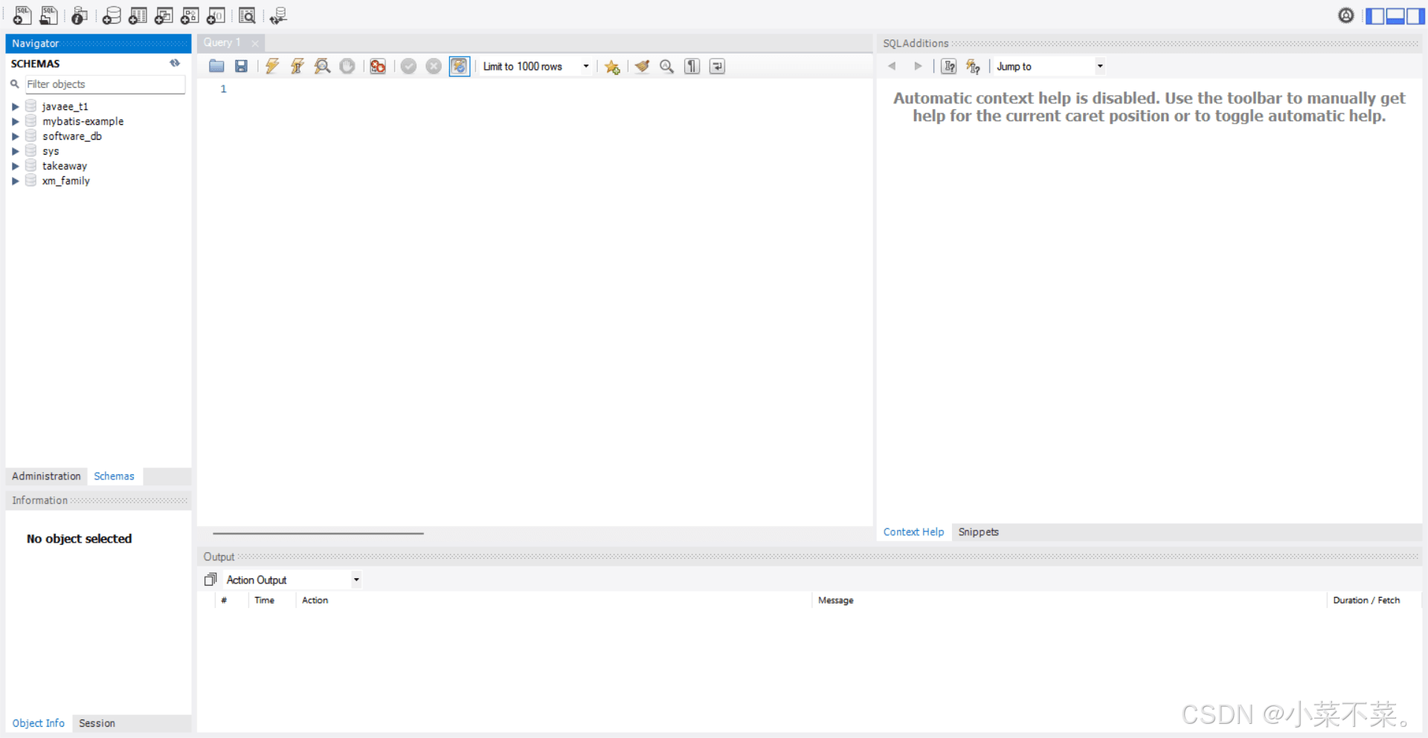
Task: Expand the sys schema
Action: click(15, 151)
